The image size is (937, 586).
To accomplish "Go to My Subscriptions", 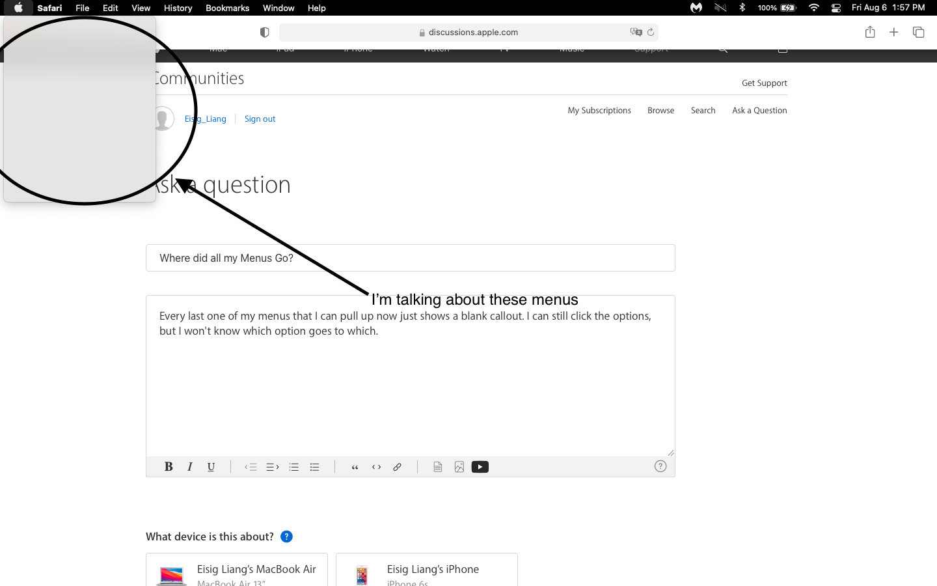I will (599, 111).
